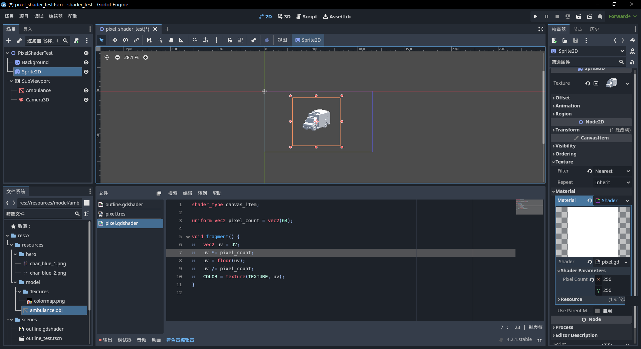Click the Add Child Node plus icon

pyautogui.click(x=9, y=41)
